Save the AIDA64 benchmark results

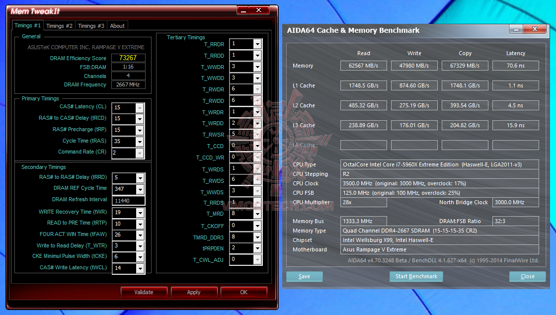click(304, 276)
